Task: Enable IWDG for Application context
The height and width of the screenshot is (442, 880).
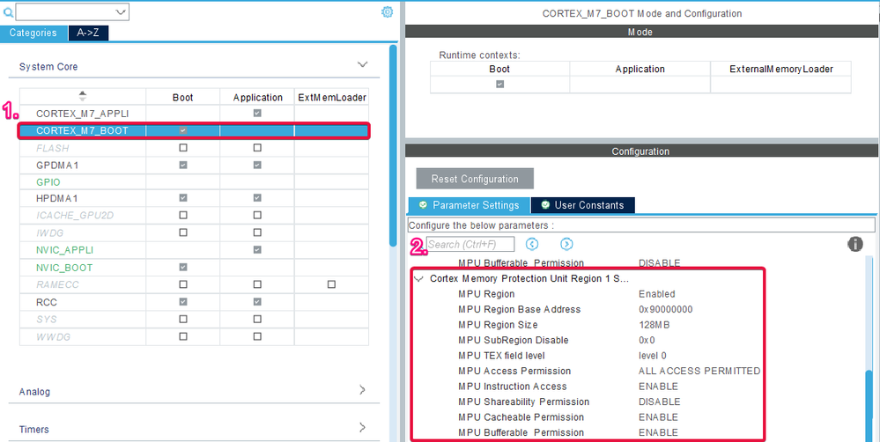Action: [x=257, y=232]
